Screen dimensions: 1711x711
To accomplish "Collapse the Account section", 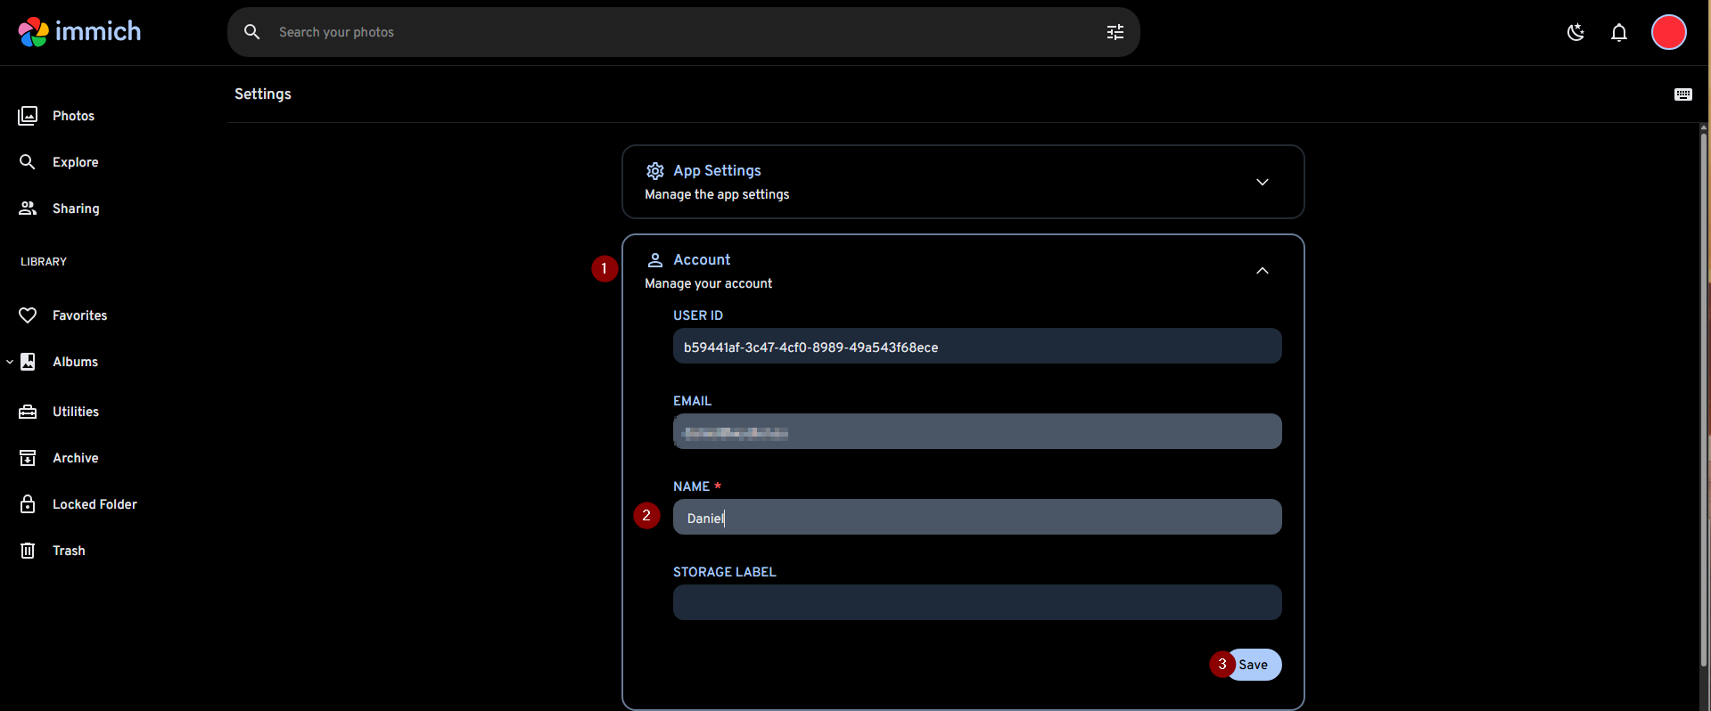I will coord(1262,271).
